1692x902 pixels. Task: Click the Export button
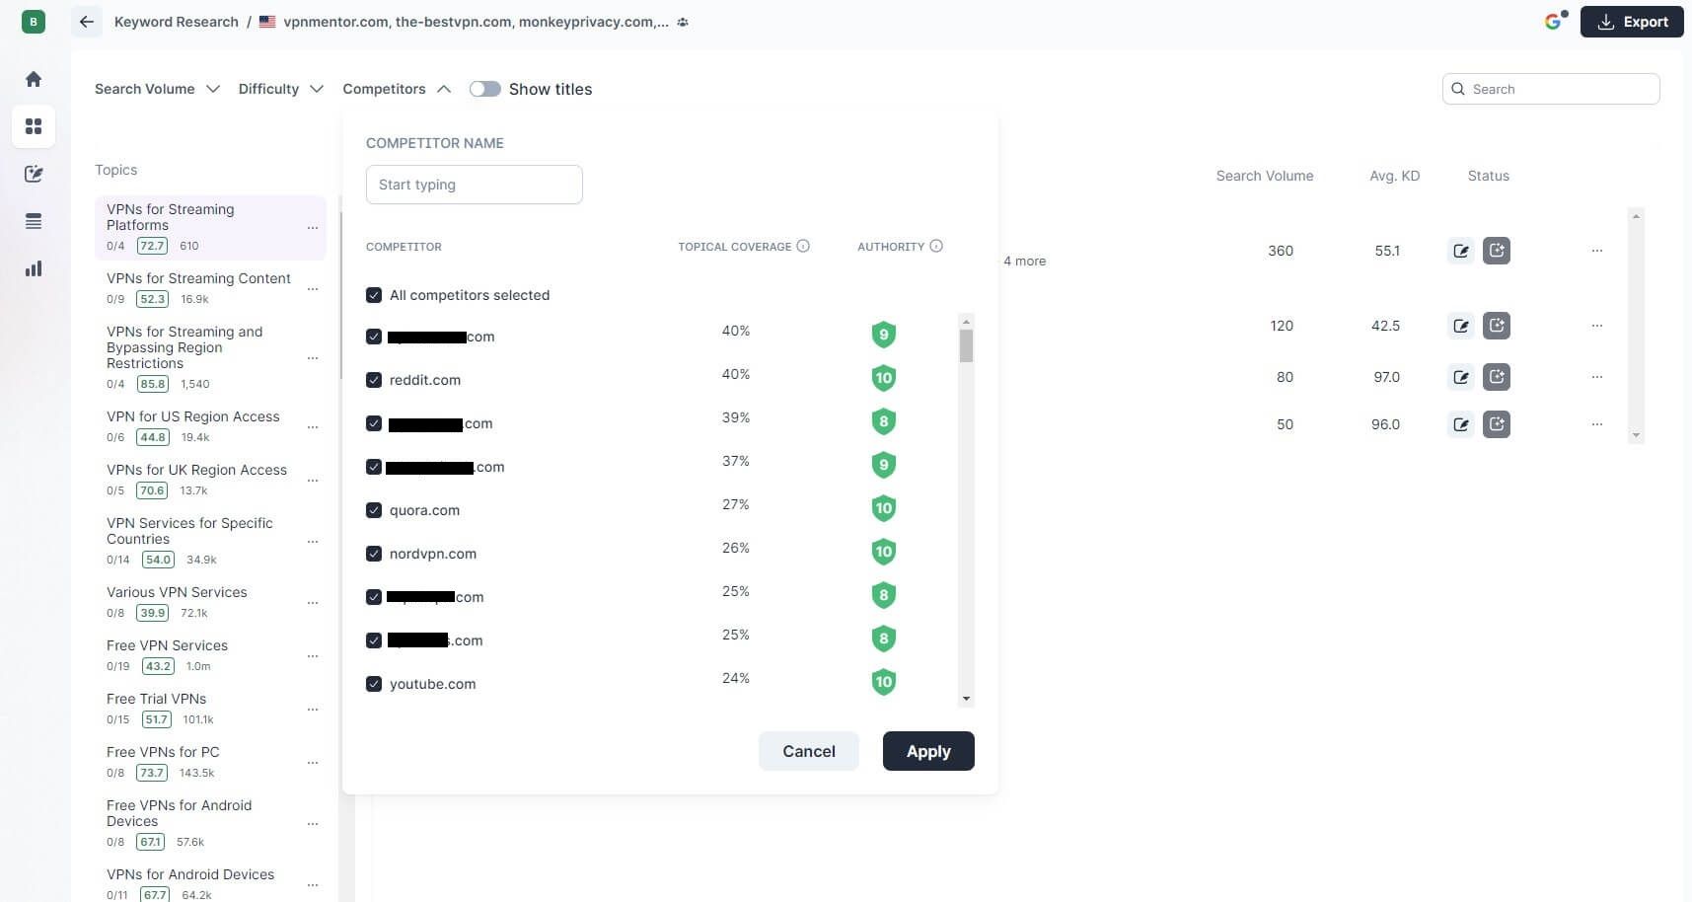pyautogui.click(x=1632, y=22)
